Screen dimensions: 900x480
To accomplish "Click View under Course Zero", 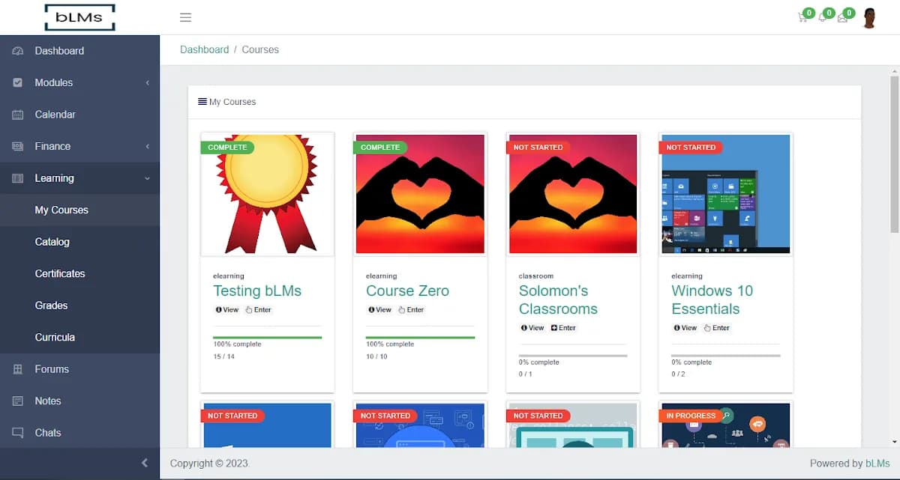I will pos(380,310).
